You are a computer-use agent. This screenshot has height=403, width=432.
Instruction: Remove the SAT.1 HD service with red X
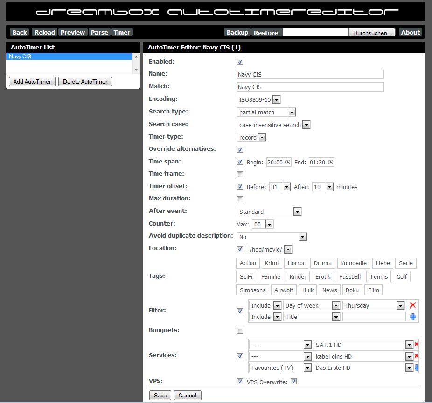click(416, 345)
